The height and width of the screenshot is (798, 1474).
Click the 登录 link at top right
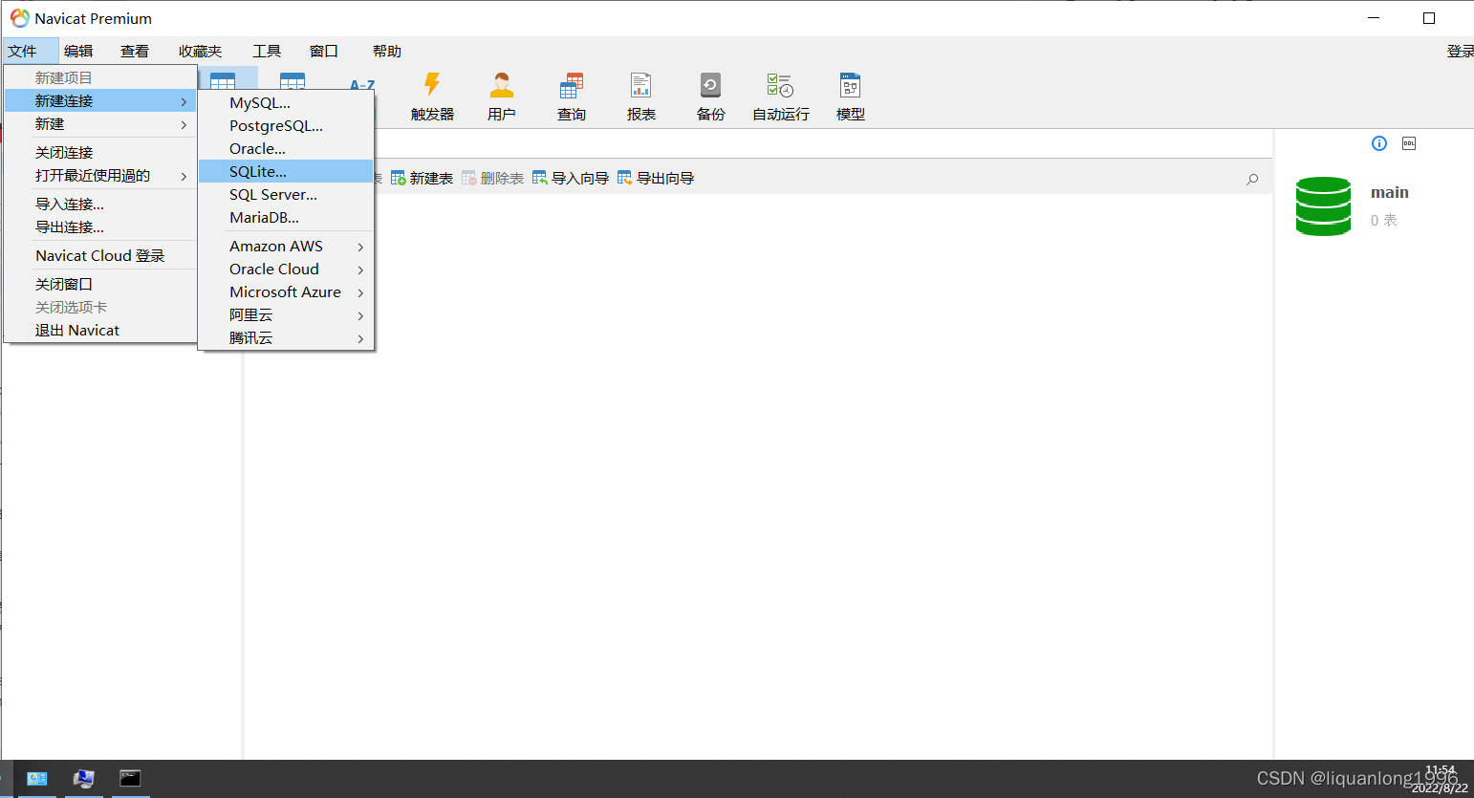pos(1461,51)
